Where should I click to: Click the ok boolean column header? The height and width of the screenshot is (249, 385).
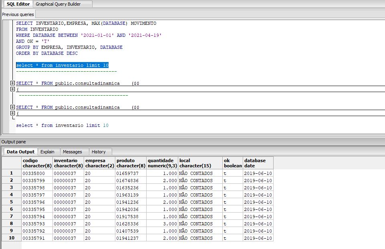pyautogui.click(x=232, y=163)
